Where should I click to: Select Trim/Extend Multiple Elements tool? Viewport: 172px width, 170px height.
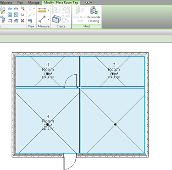(x=16, y=21)
